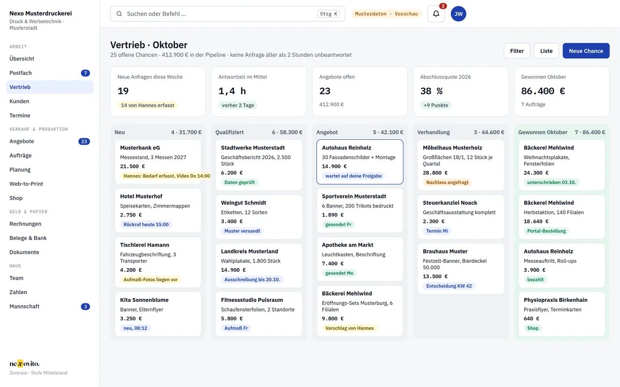Open Aufträge in the sidebar

click(49, 155)
